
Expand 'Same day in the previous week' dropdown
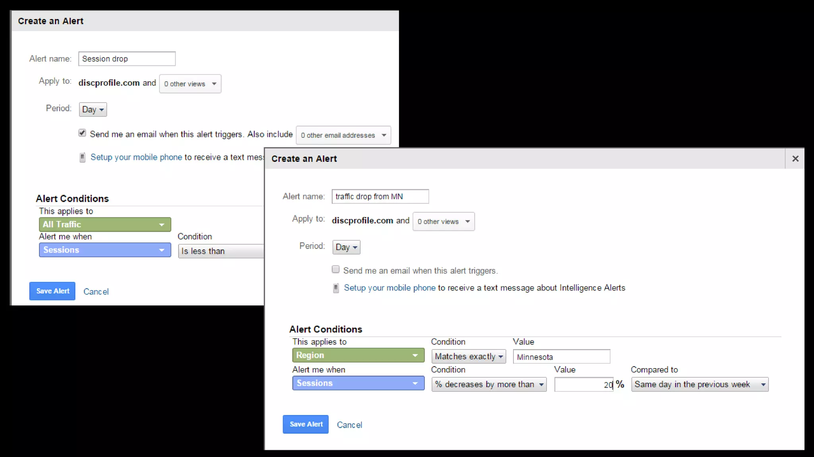pyautogui.click(x=700, y=384)
